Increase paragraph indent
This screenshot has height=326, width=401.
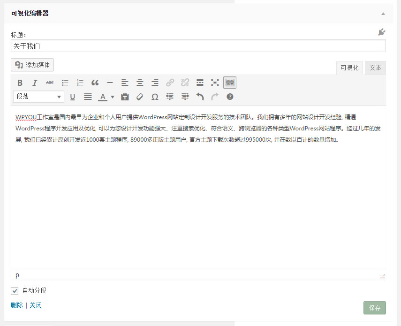click(185, 97)
